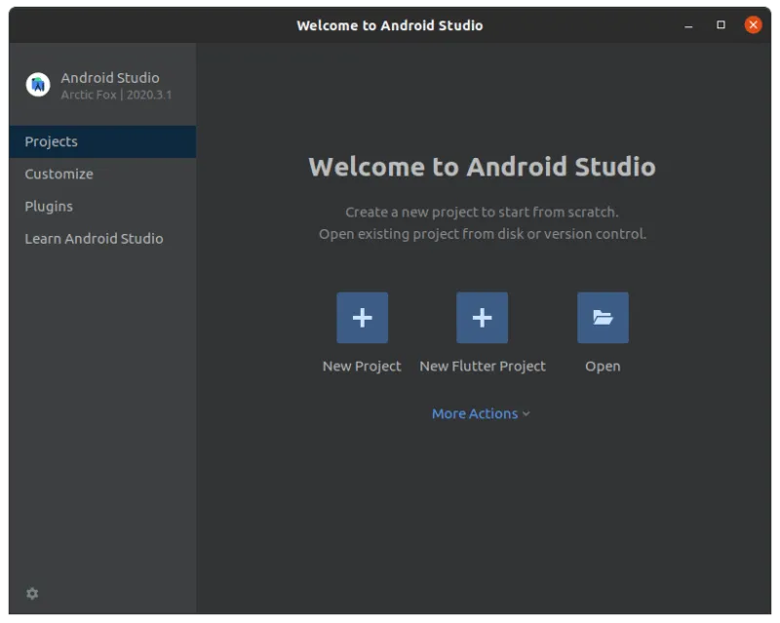Click the window title bar text
The image size is (780, 623).
tap(389, 25)
